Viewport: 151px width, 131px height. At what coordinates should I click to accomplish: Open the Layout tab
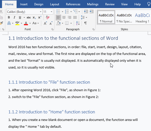pos(55,4)
